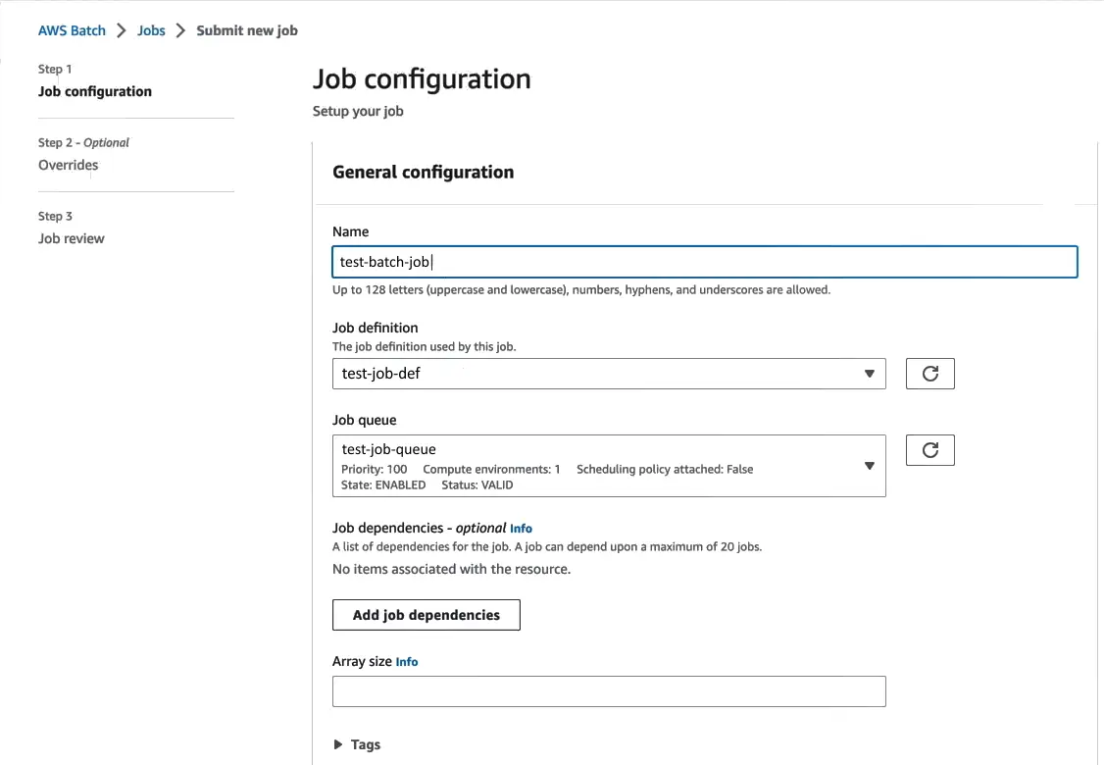The image size is (1104, 765).
Task: Refresh the Job definition list
Action: 929,374
